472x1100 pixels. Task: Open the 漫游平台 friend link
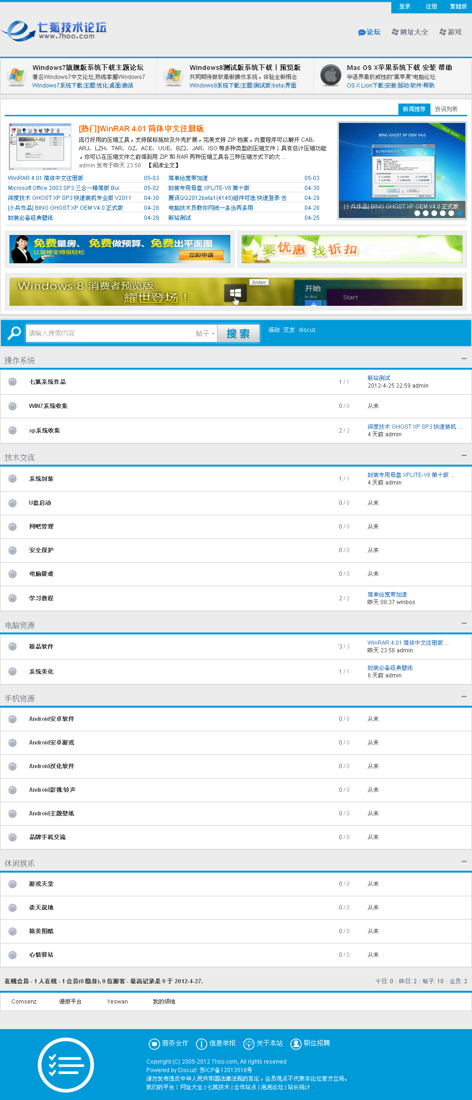pos(70,1002)
